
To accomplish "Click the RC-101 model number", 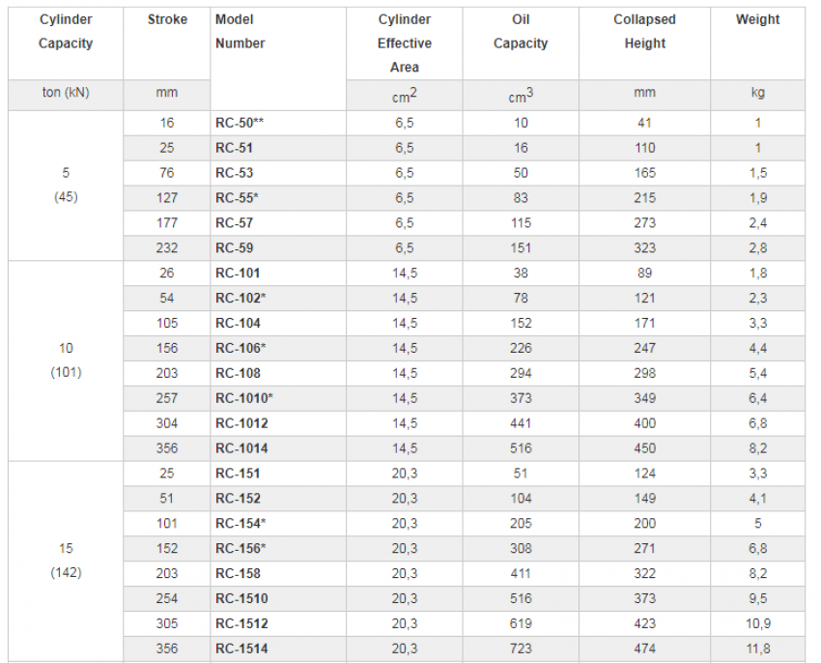I will coord(237,274).
